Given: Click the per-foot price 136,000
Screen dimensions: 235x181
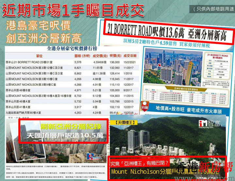Looking at the screenshot, I should coord(115,62).
